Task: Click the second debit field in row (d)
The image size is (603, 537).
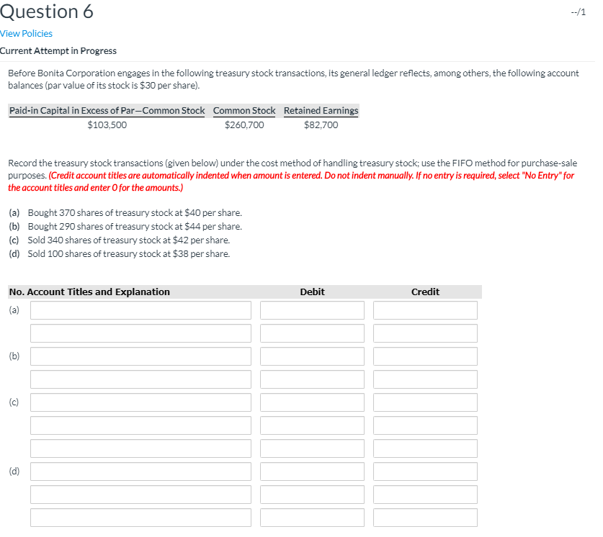Action: 312,494
